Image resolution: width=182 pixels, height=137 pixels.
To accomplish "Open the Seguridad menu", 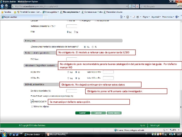I will point(156,17).
